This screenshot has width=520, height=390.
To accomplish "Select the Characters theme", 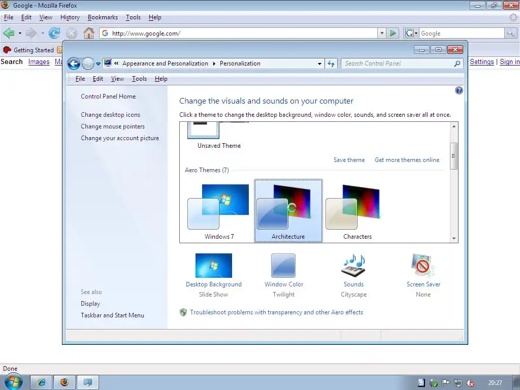I will (357, 211).
